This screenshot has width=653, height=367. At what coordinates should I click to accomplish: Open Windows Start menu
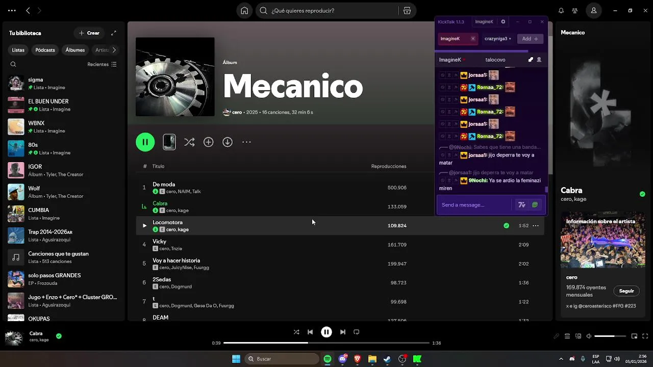coord(236,359)
